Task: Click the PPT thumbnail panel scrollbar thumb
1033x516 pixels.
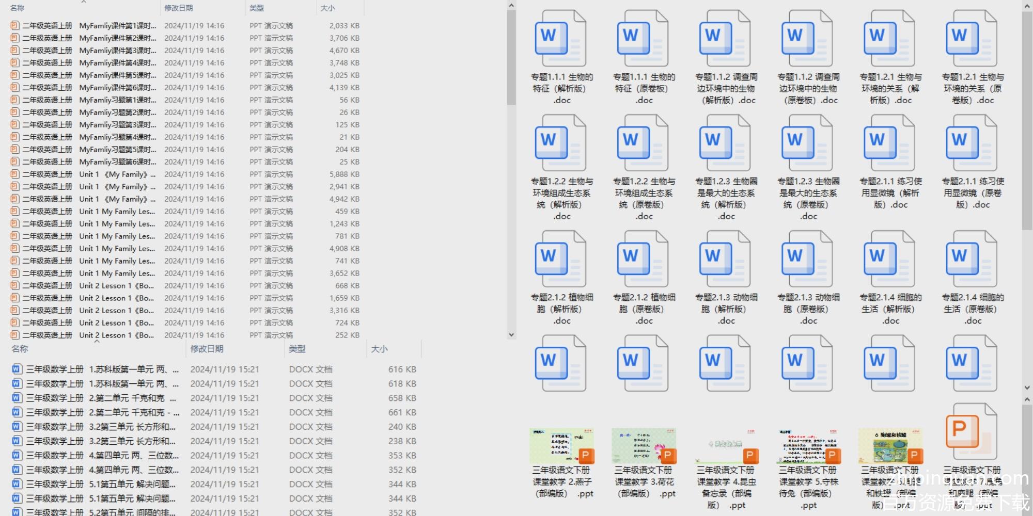Action: [1027, 459]
